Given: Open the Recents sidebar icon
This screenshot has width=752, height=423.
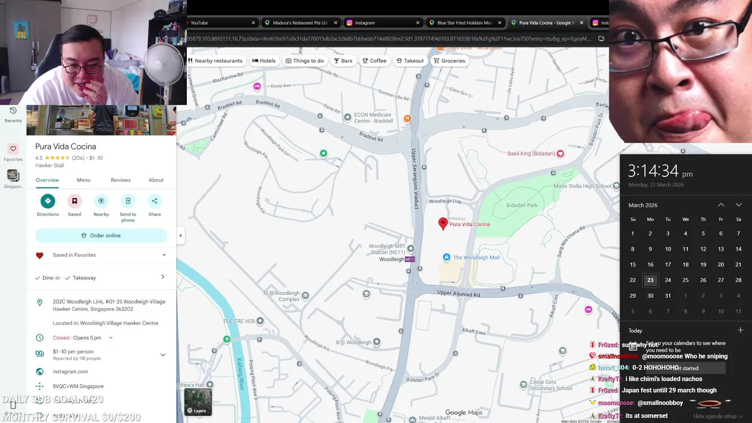Looking at the screenshot, I should (x=13, y=110).
